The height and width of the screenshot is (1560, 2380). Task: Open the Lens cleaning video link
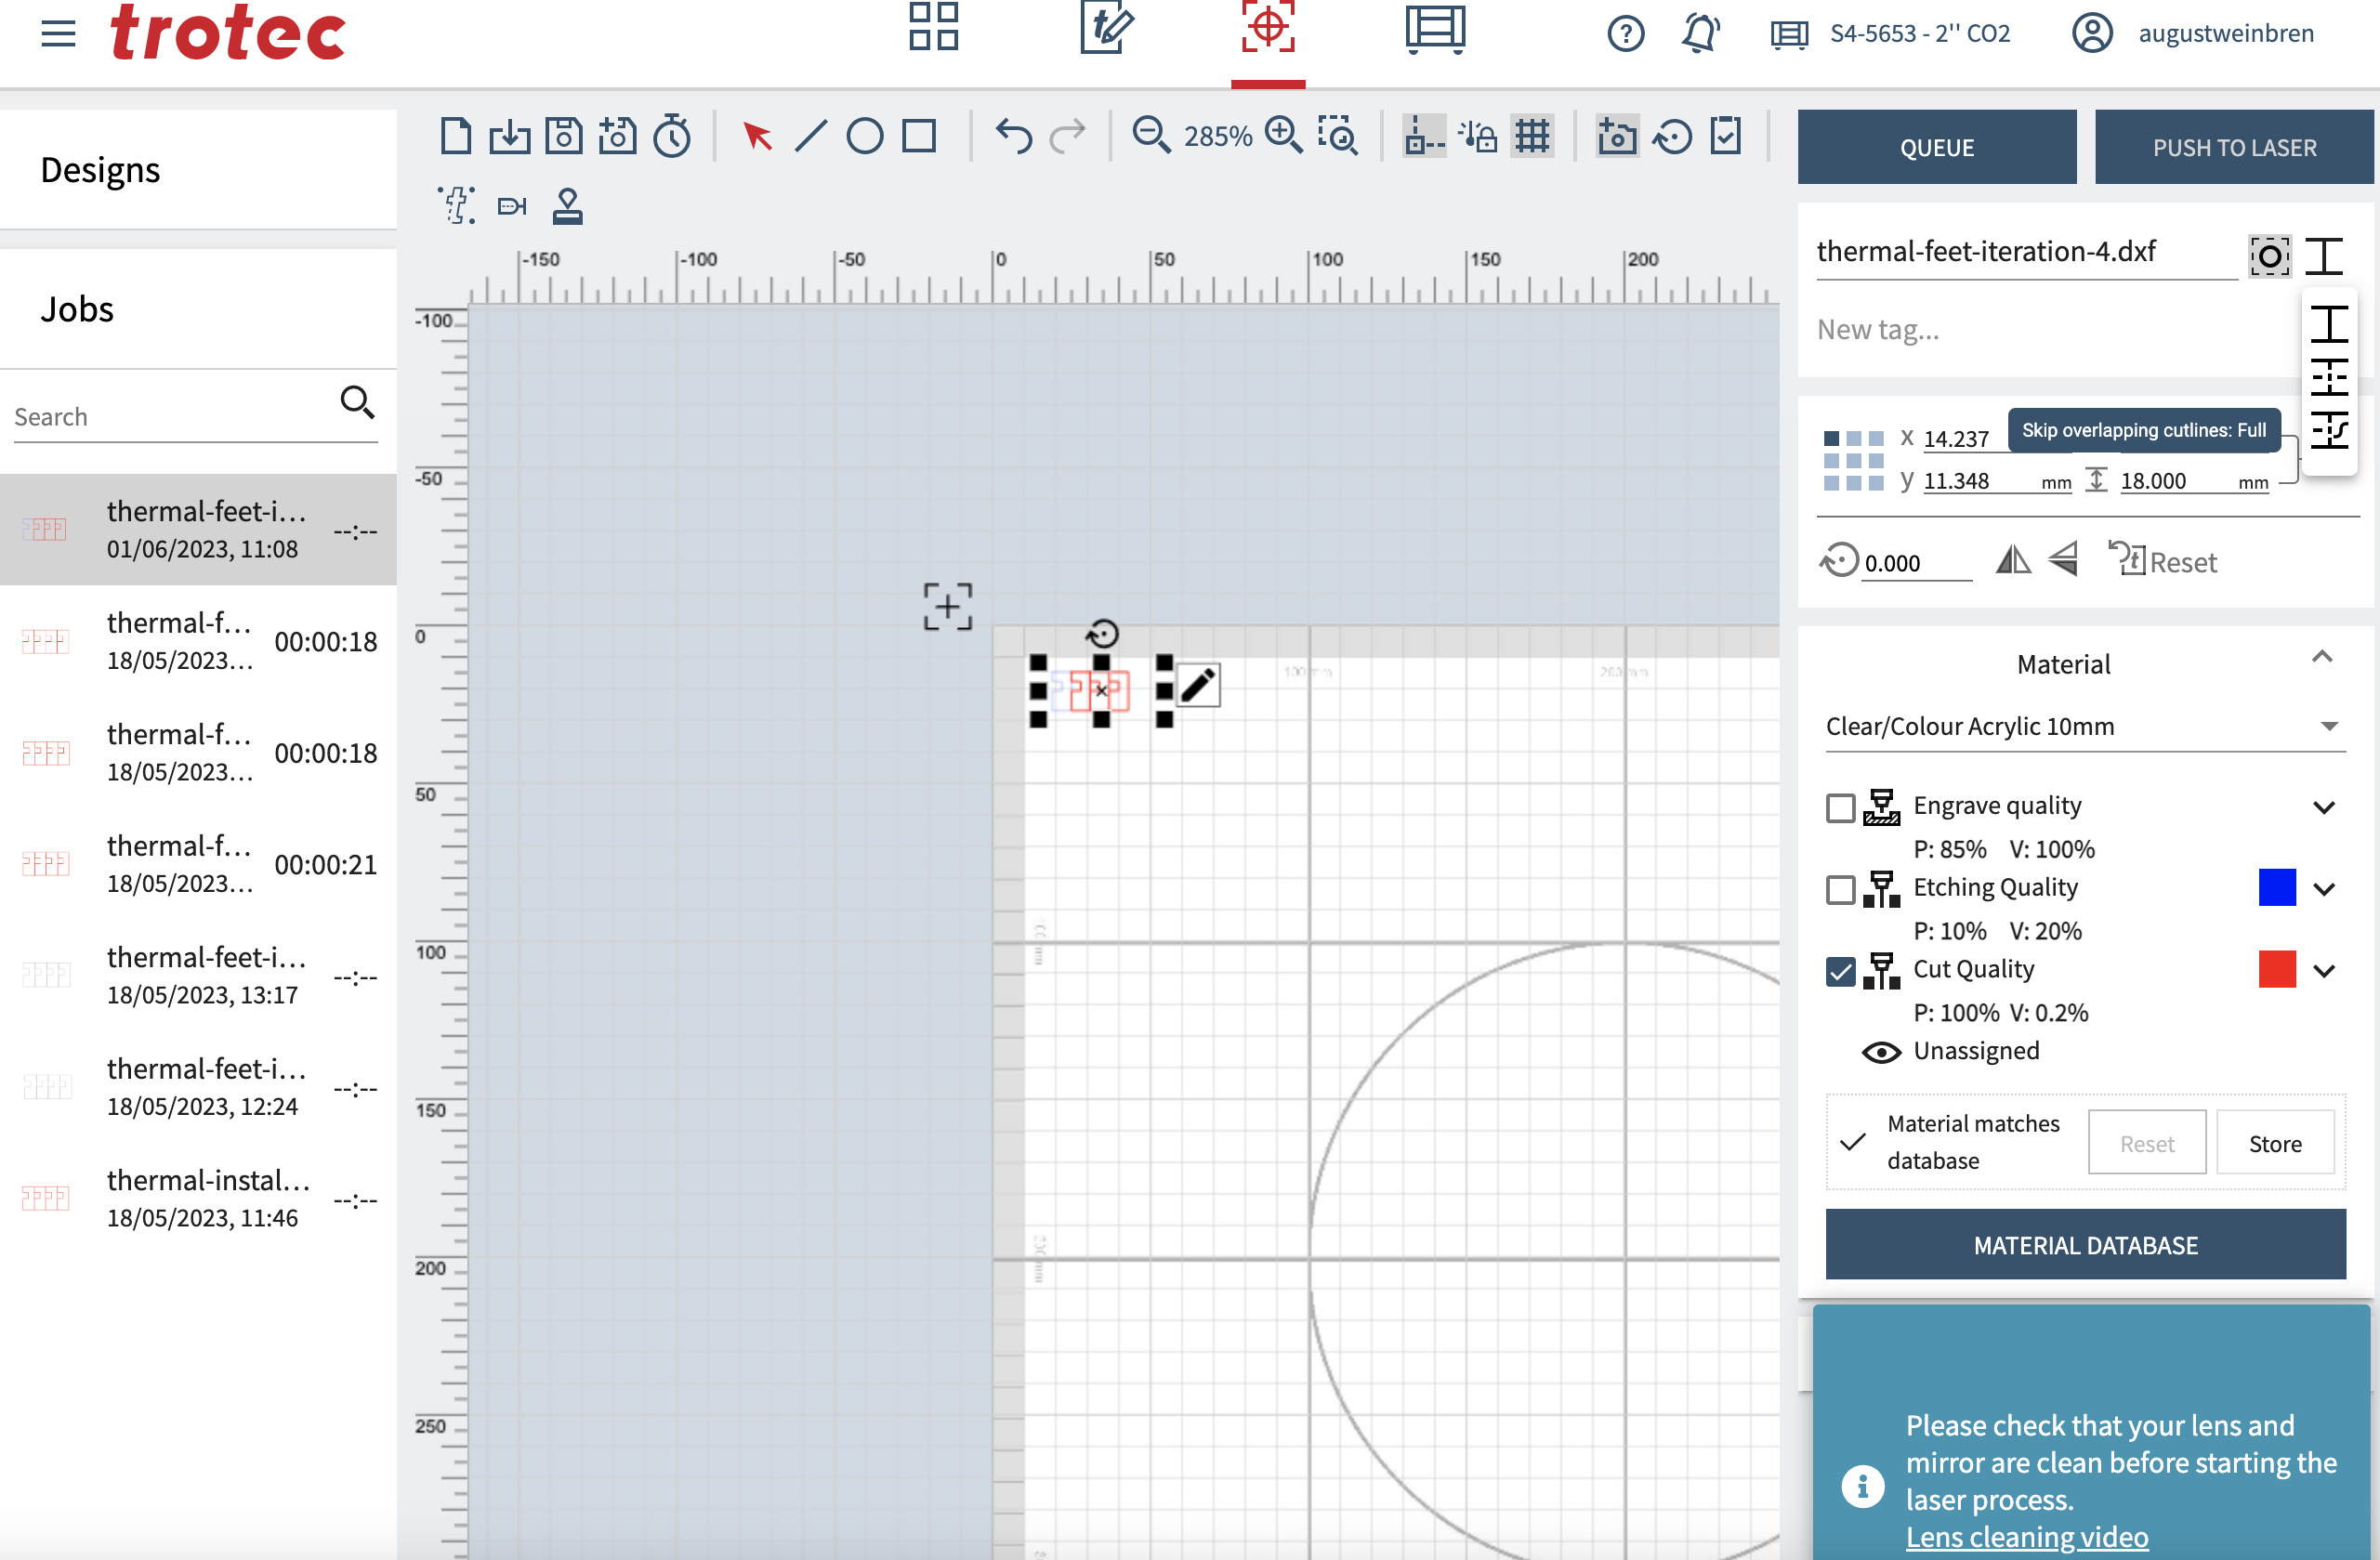[x=2026, y=1537]
